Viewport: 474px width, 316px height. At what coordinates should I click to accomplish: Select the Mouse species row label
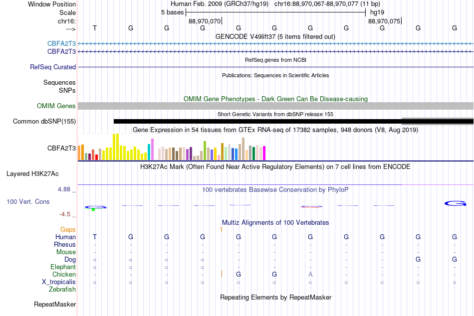click(x=66, y=252)
